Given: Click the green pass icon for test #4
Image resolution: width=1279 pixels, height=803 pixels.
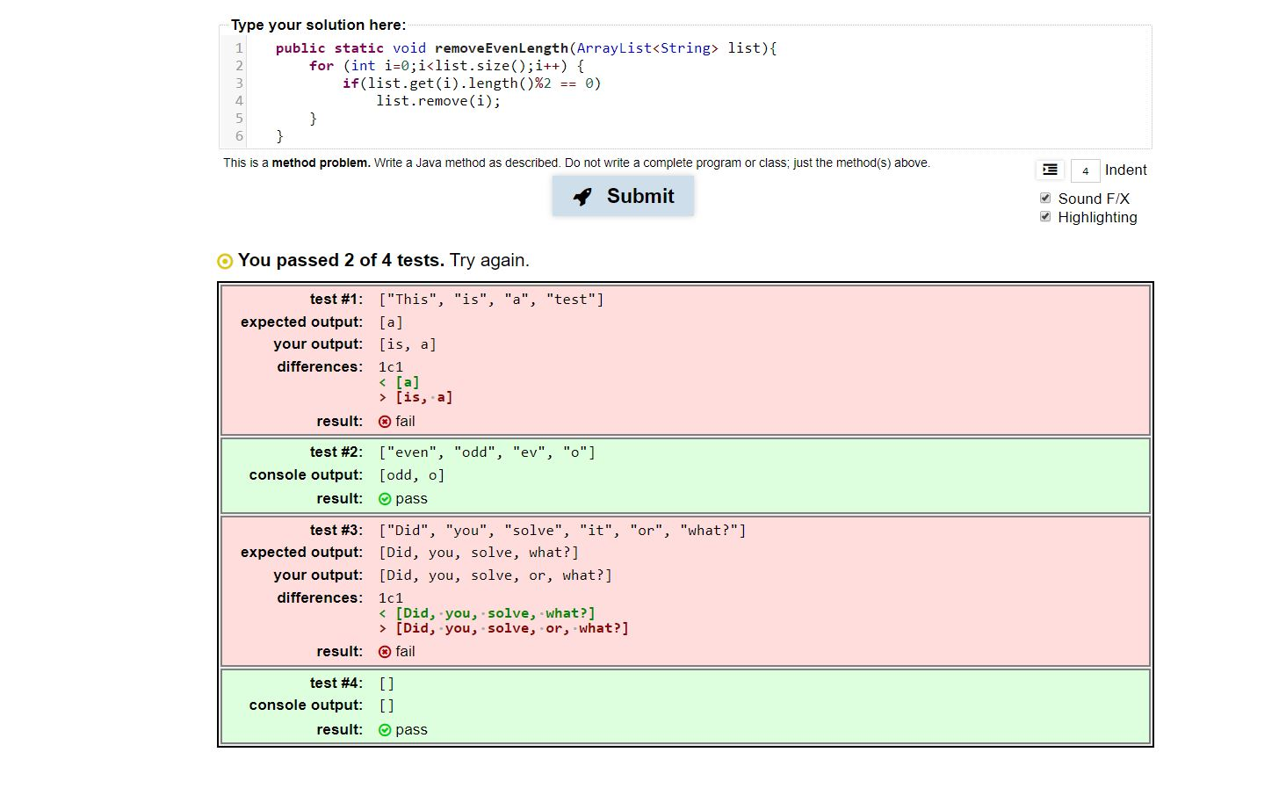Looking at the screenshot, I should pos(385,730).
